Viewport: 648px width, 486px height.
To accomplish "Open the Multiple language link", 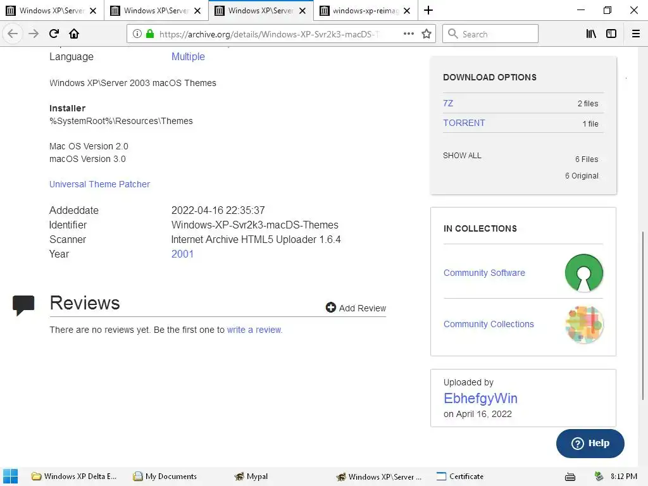I will click(188, 56).
